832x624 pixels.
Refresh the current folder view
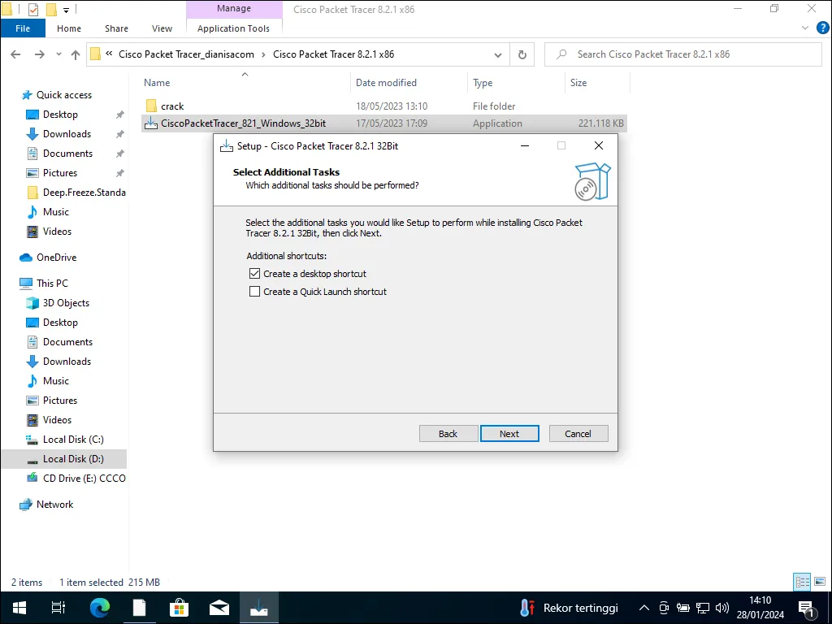(x=522, y=54)
